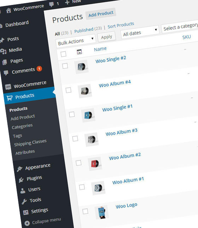This screenshot has width=198, height=228.
Task: Check the Woo Album #1 row checkbox
Action: (82, 187)
